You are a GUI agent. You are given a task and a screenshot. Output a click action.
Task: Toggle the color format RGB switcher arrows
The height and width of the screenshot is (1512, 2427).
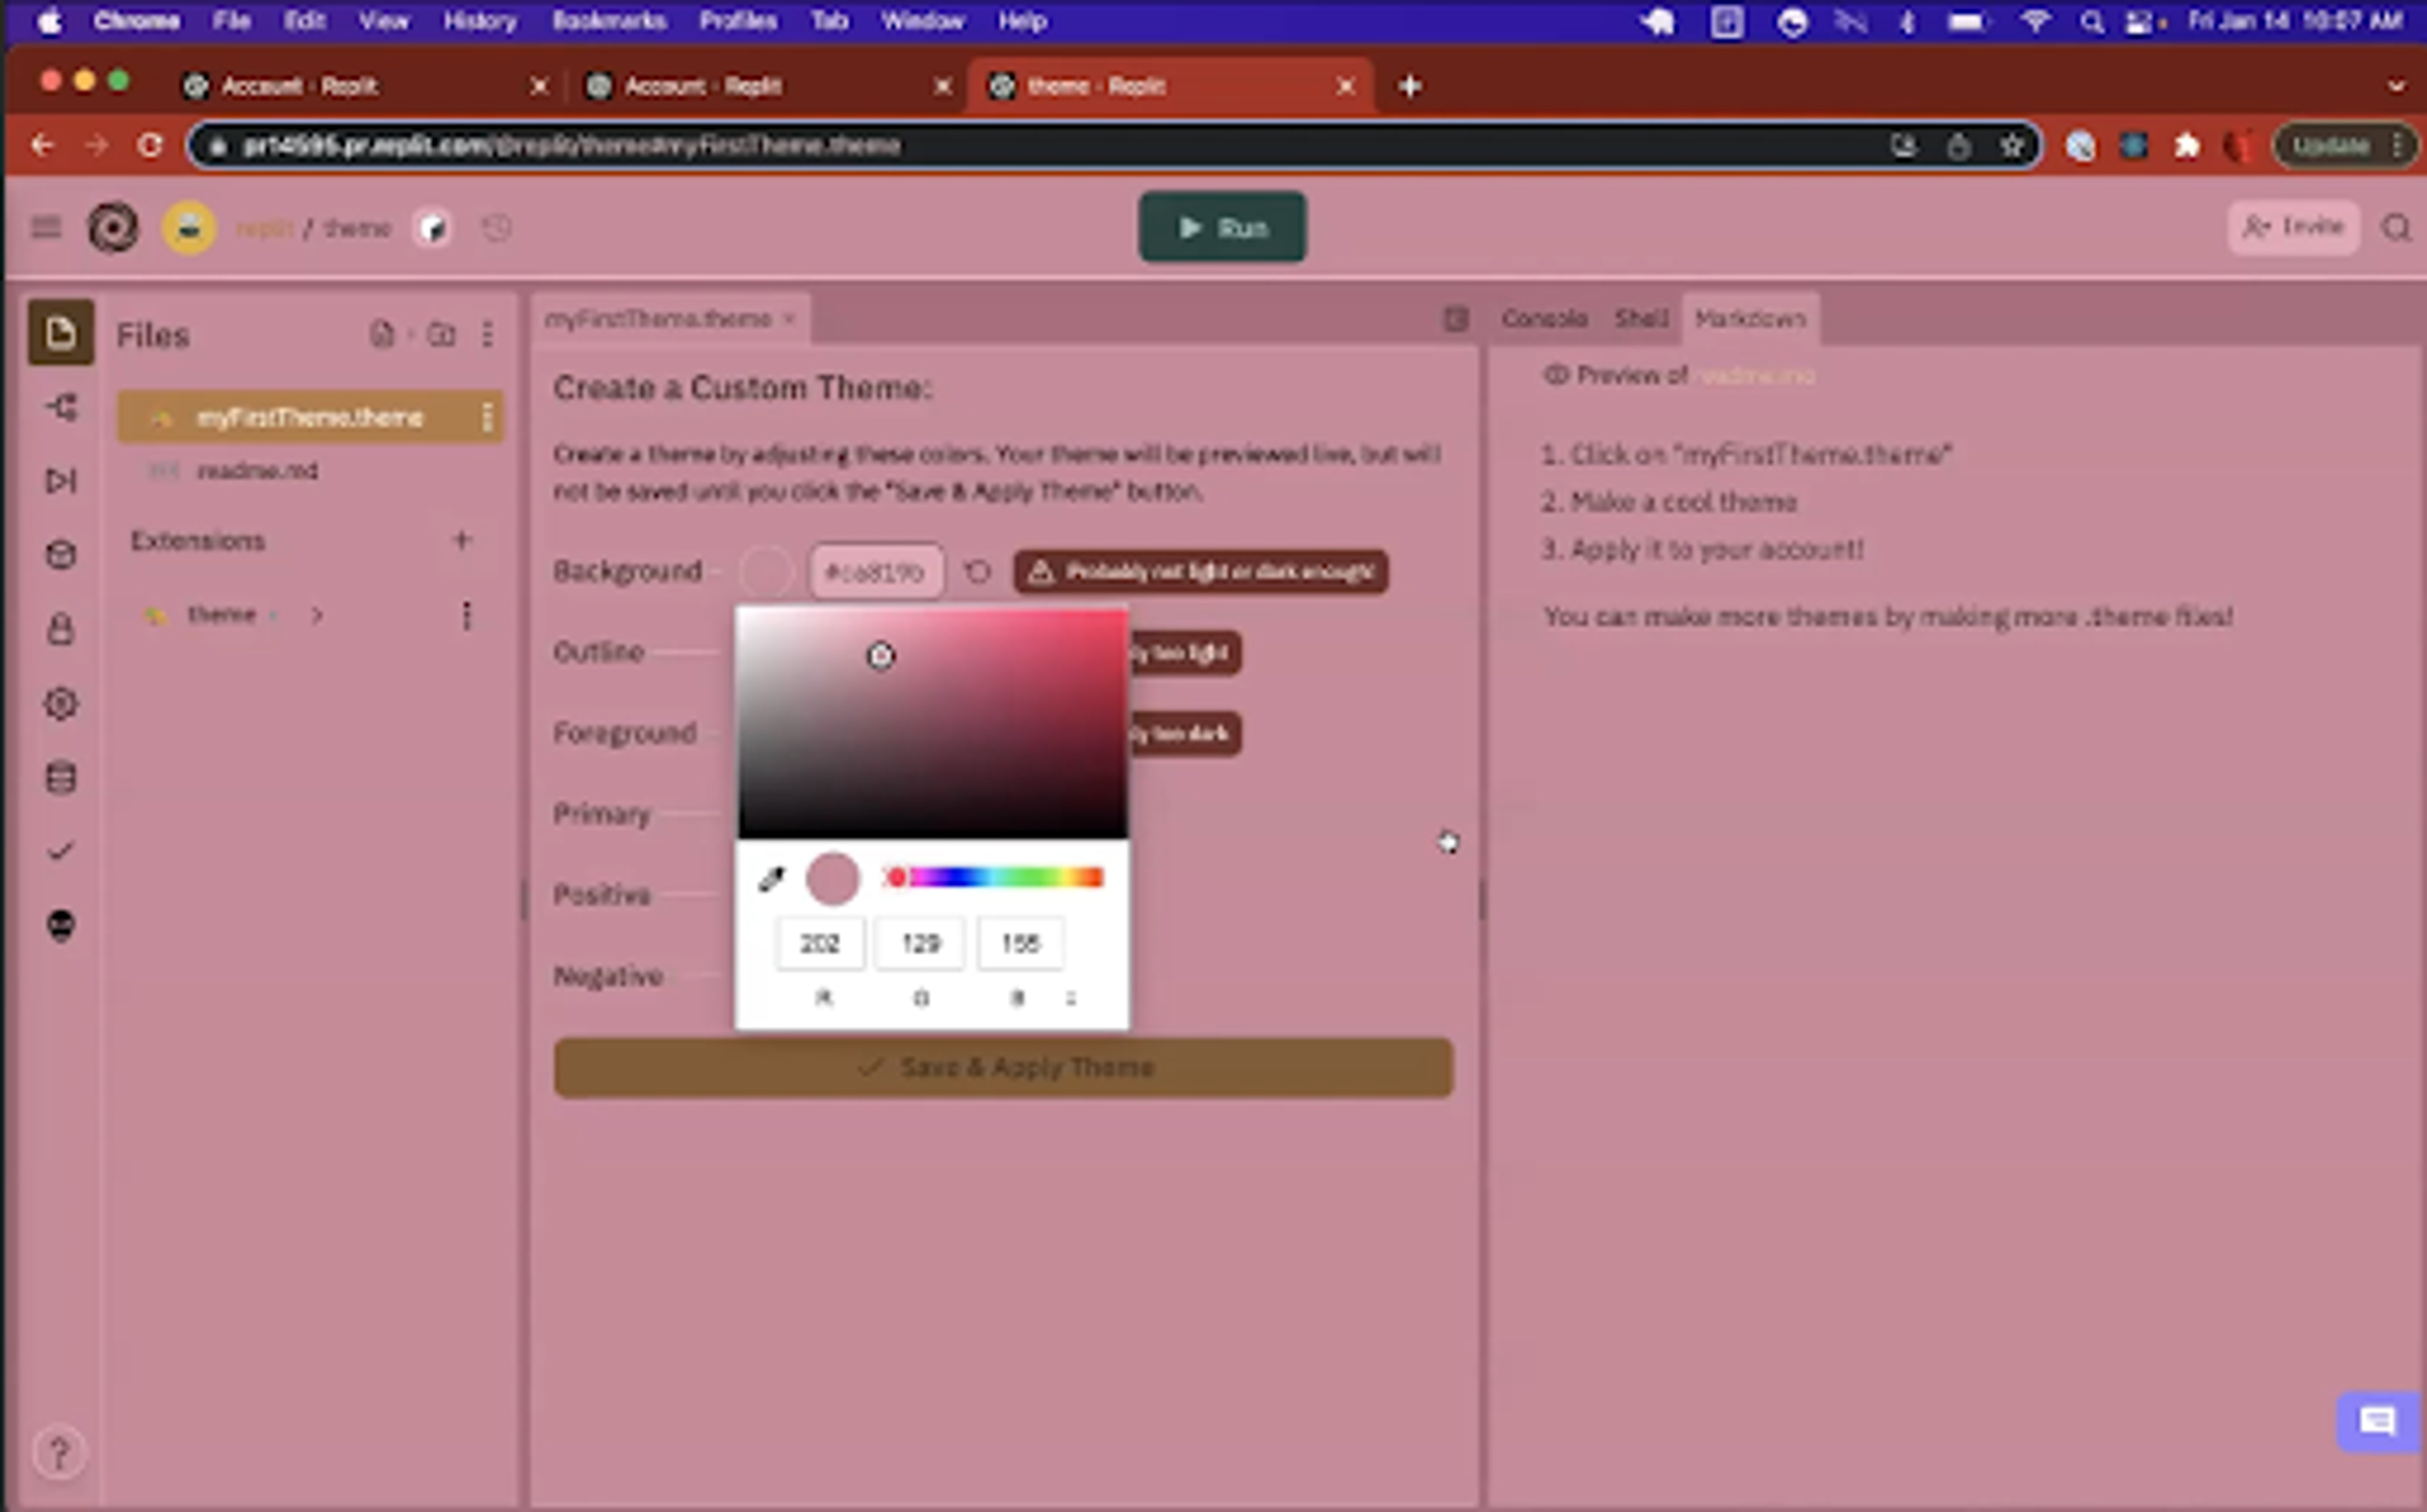(x=1070, y=998)
